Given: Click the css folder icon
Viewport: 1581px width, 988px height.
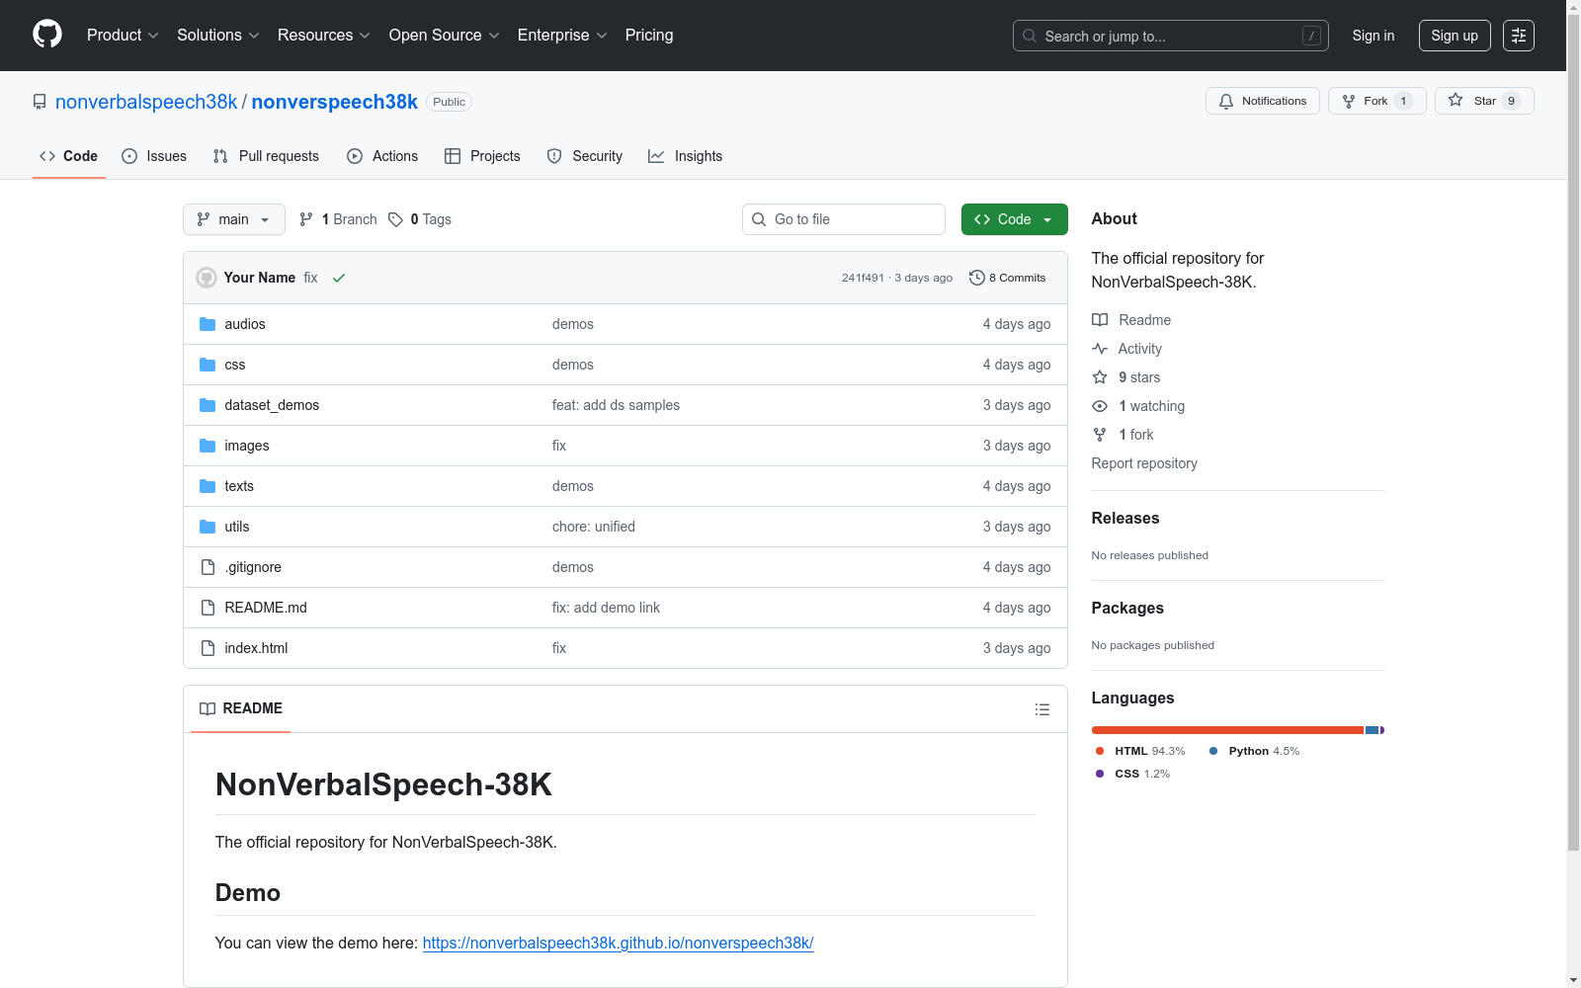Looking at the screenshot, I should click(x=208, y=365).
